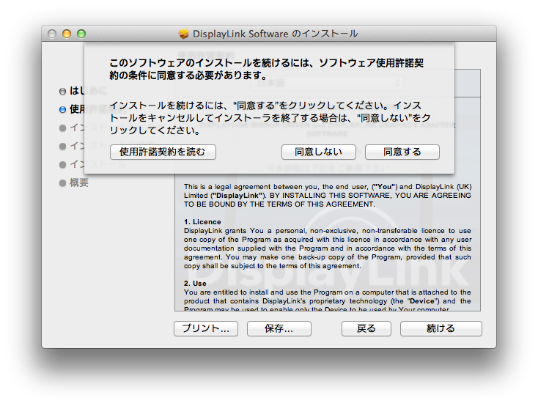Click the 続ける continue button
The image size is (538, 406).
coord(441,328)
